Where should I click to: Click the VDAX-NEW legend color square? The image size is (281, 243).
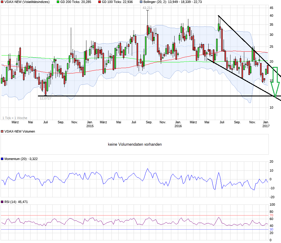(x=2, y=2)
